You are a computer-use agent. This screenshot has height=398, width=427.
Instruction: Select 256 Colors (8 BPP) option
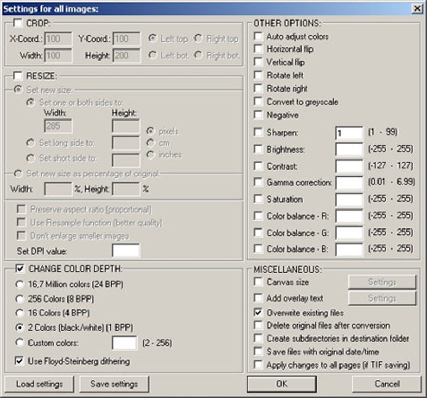[x=20, y=299]
